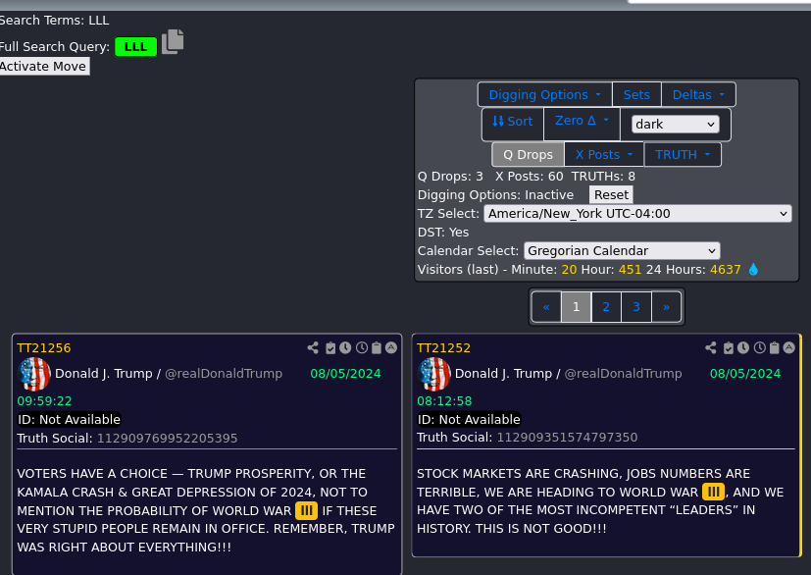Click outlined clock icon on post TT21256

[x=362, y=347]
